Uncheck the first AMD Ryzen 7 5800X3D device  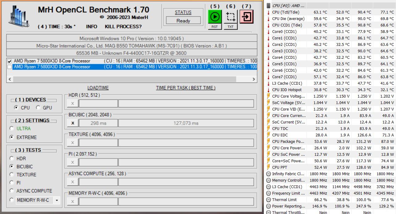(x=10, y=61)
